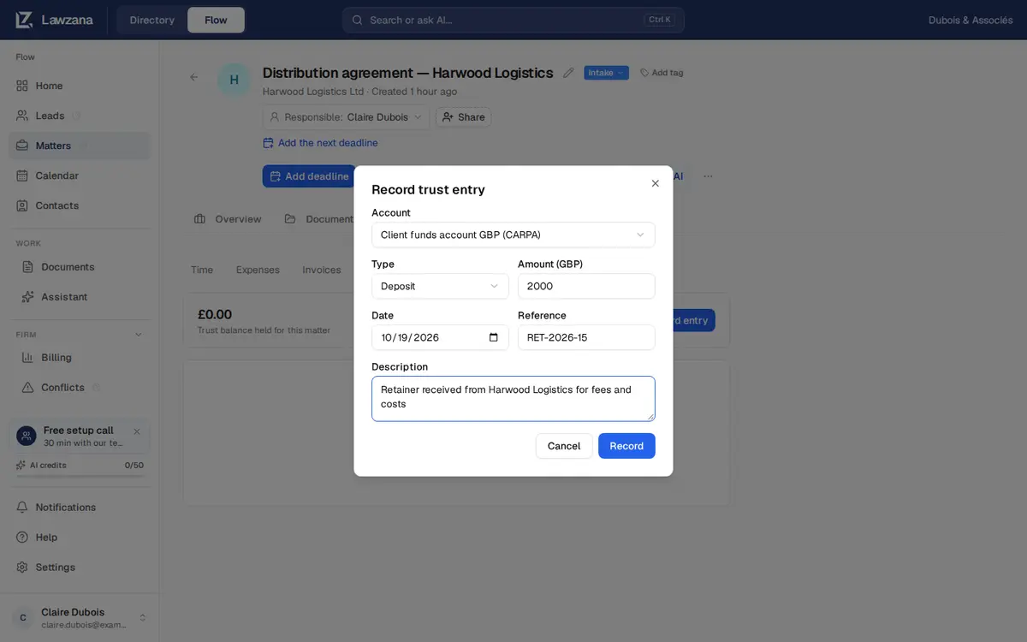The image size is (1027, 642).
Task: Open the Account dropdown in dialog
Action: coord(513,235)
